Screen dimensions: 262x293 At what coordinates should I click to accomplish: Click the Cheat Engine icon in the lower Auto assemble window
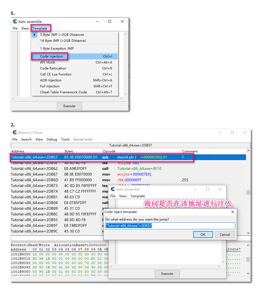[113, 189]
